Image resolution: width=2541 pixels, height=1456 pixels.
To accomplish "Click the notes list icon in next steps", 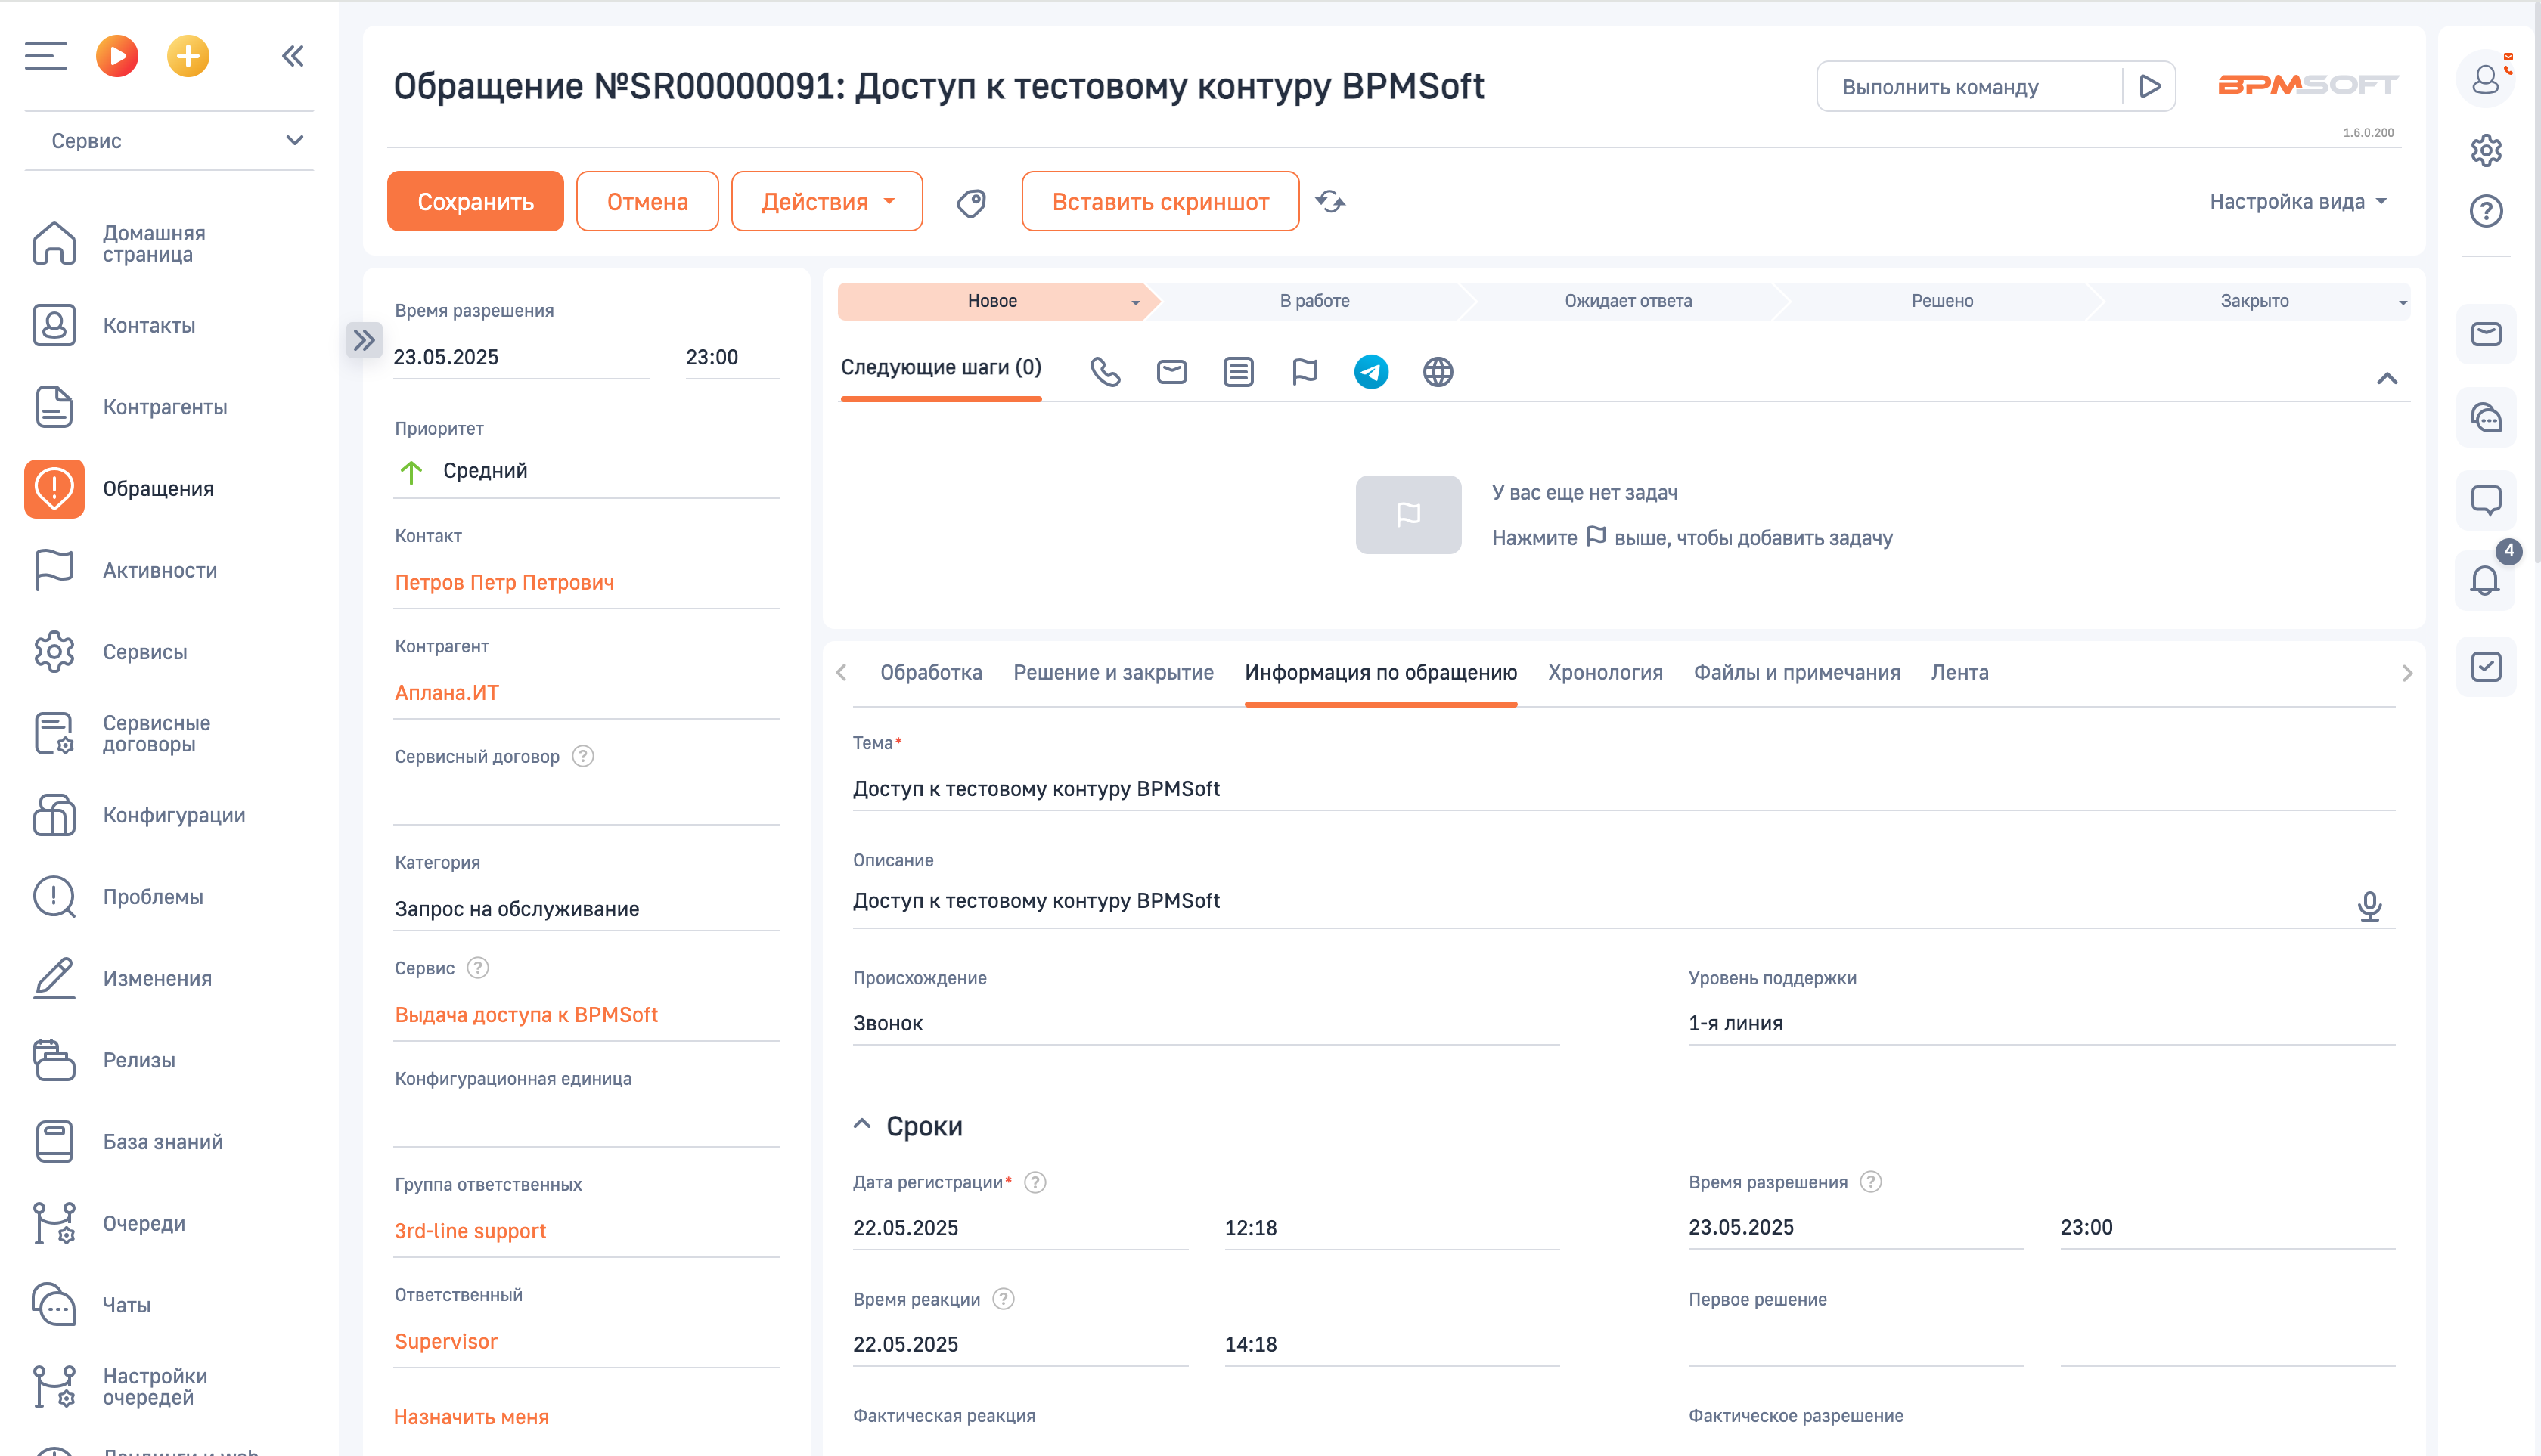I will pos(1237,372).
